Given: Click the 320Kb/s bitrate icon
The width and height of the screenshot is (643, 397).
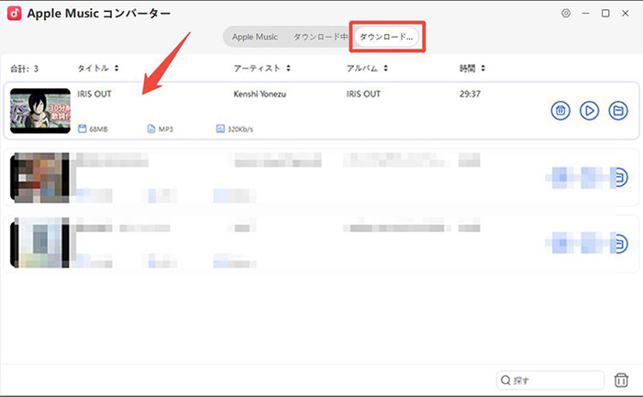Looking at the screenshot, I should pyautogui.click(x=220, y=129).
